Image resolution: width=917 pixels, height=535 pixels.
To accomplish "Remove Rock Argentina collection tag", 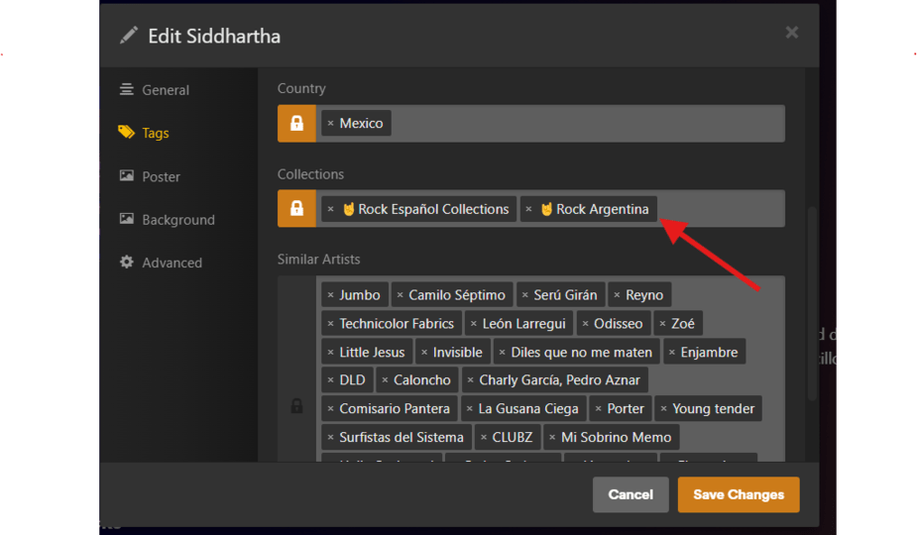I will tap(528, 209).
